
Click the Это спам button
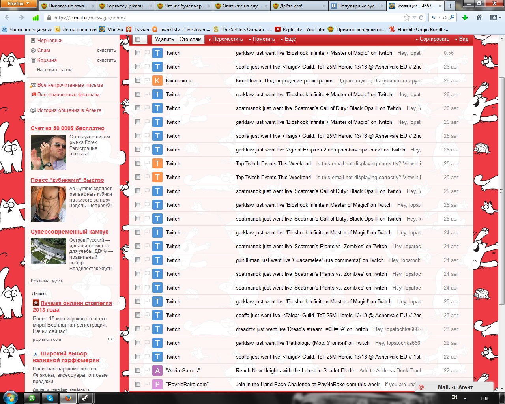tap(191, 39)
